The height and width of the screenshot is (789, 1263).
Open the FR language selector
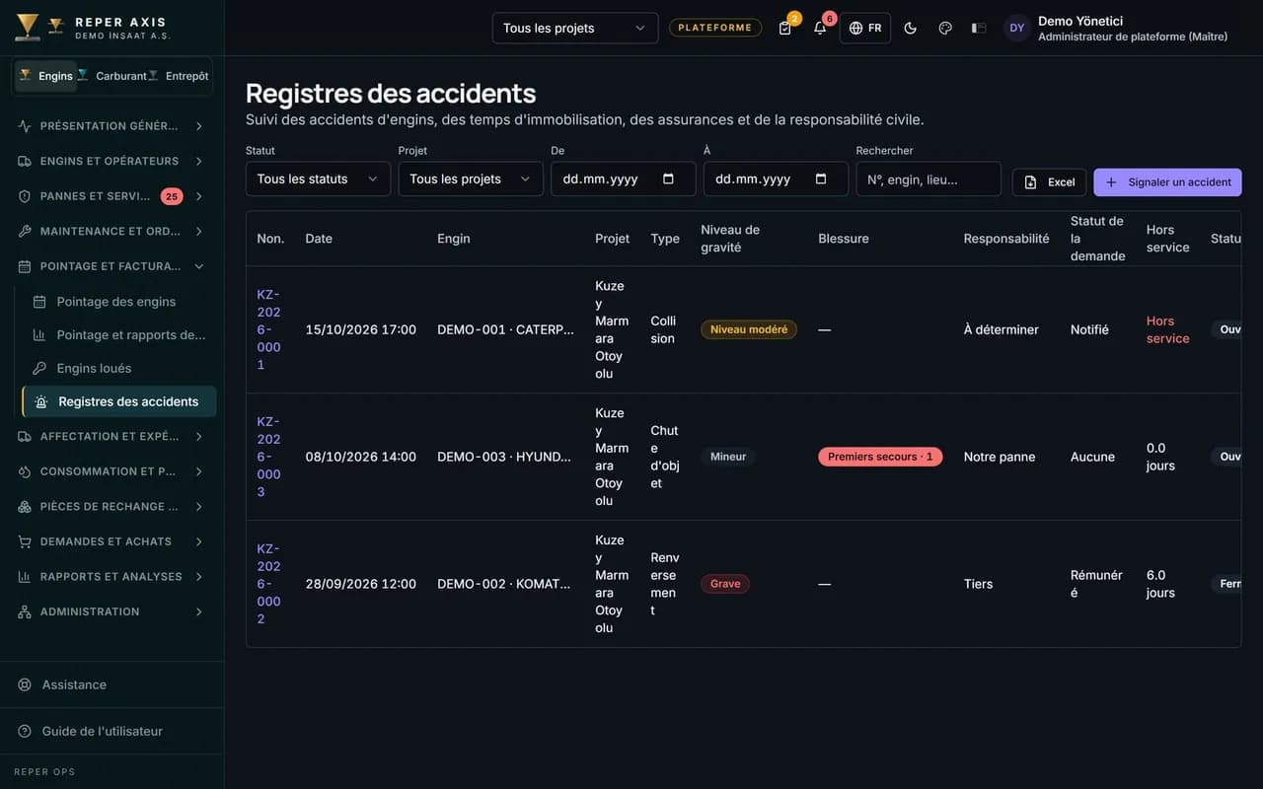tap(865, 28)
